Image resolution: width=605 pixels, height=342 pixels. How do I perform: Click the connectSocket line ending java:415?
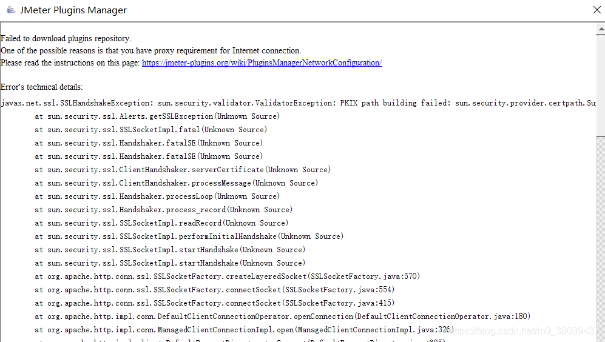click(215, 303)
